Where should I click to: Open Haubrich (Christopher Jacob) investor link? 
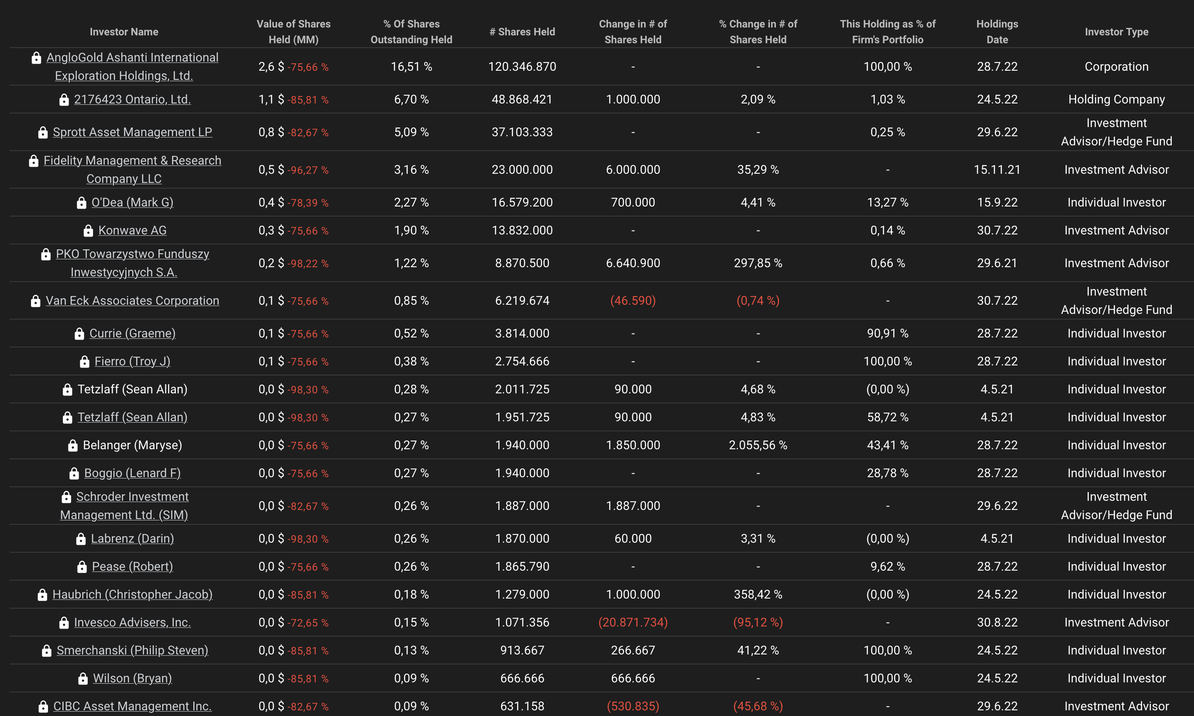point(132,595)
